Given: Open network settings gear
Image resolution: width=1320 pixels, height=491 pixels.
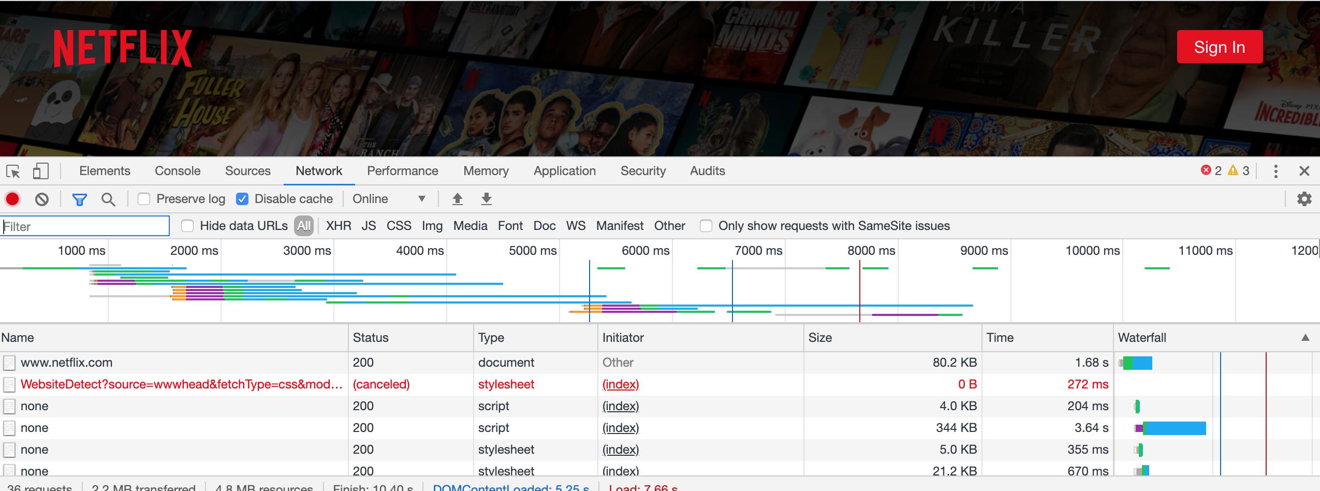Looking at the screenshot, I should pos(1304,199).
